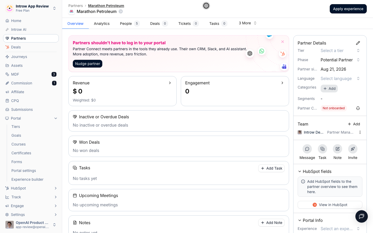Open Assets in the sidebar
The height and width of the screenshot is (233, 373).
(x=31, y=65)
